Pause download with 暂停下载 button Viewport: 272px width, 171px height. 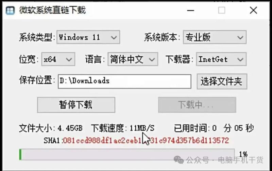pos(76,105)
